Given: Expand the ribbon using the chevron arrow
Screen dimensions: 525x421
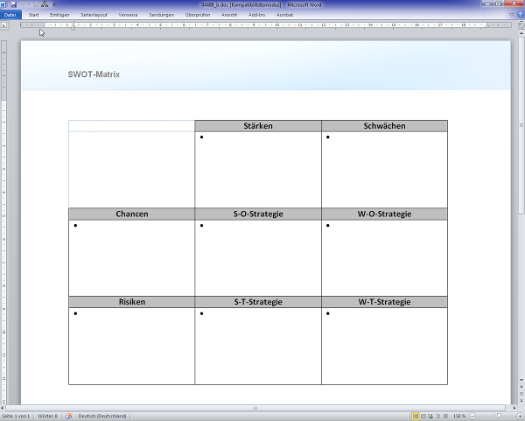Looking at the screenshot, I should point(511,15).
